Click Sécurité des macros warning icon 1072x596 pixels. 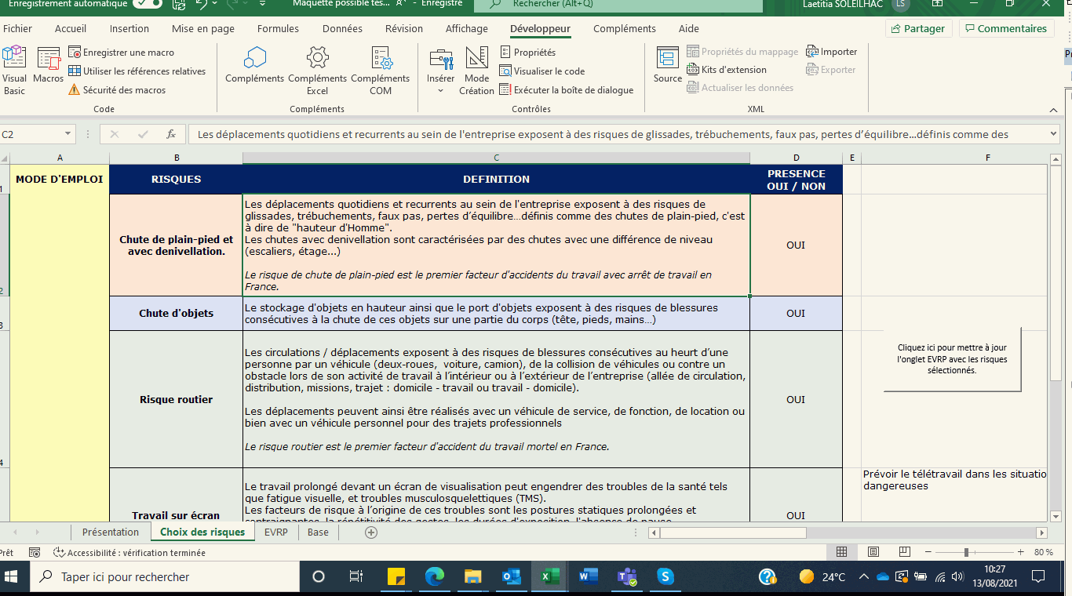point(75,90)
